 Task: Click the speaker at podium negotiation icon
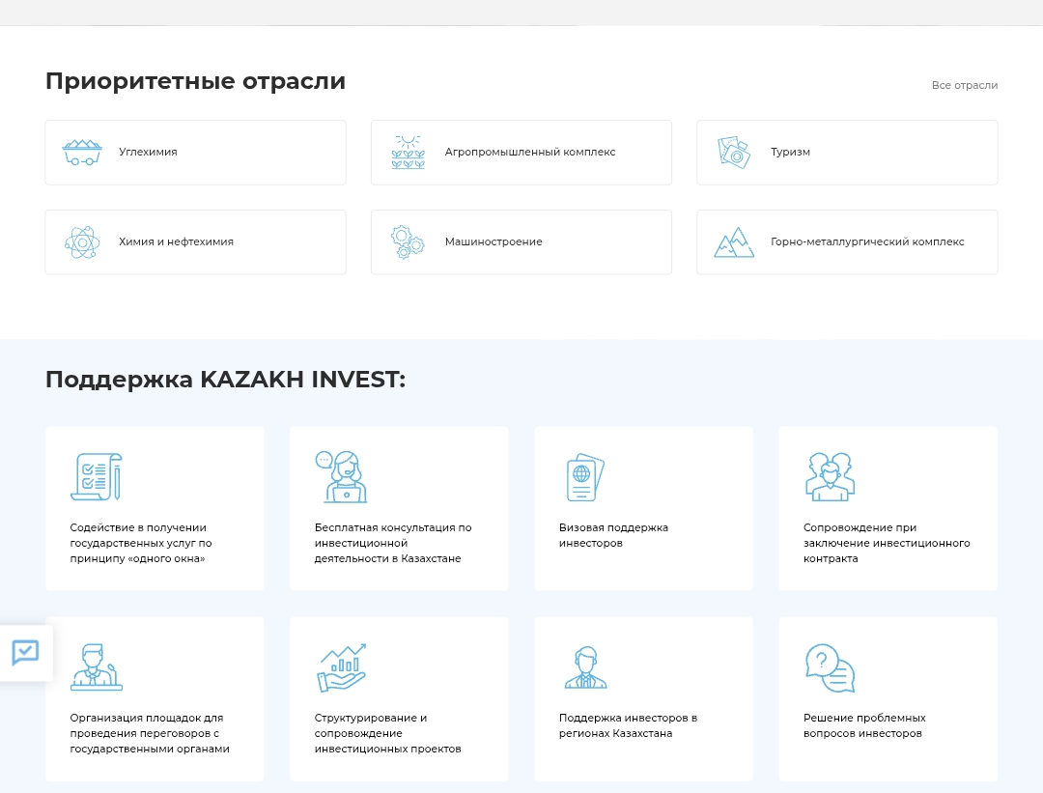click(x=97, y=667)
